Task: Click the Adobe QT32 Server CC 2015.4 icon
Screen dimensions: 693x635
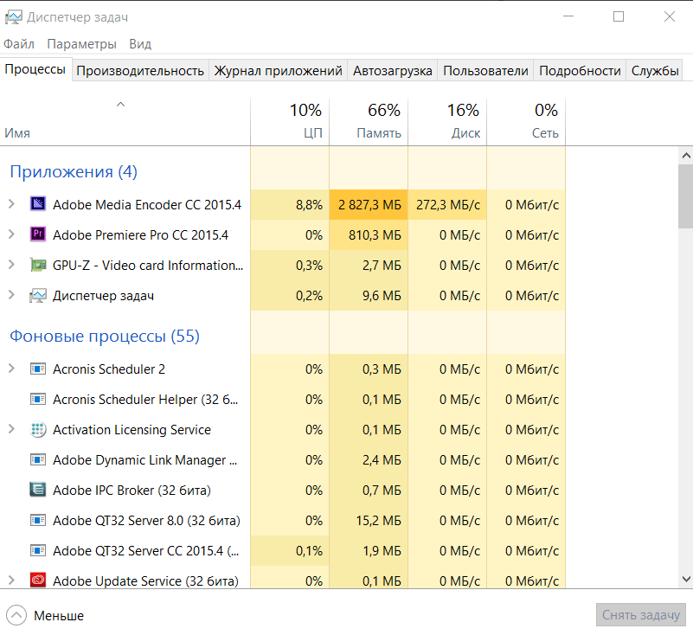Action: point(38,551)
